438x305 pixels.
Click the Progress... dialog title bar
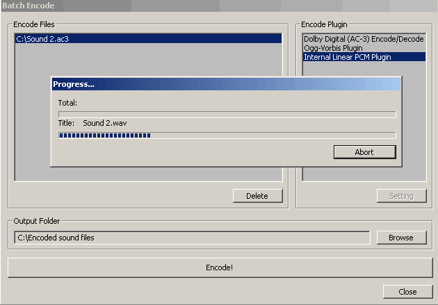pos(226,84)
